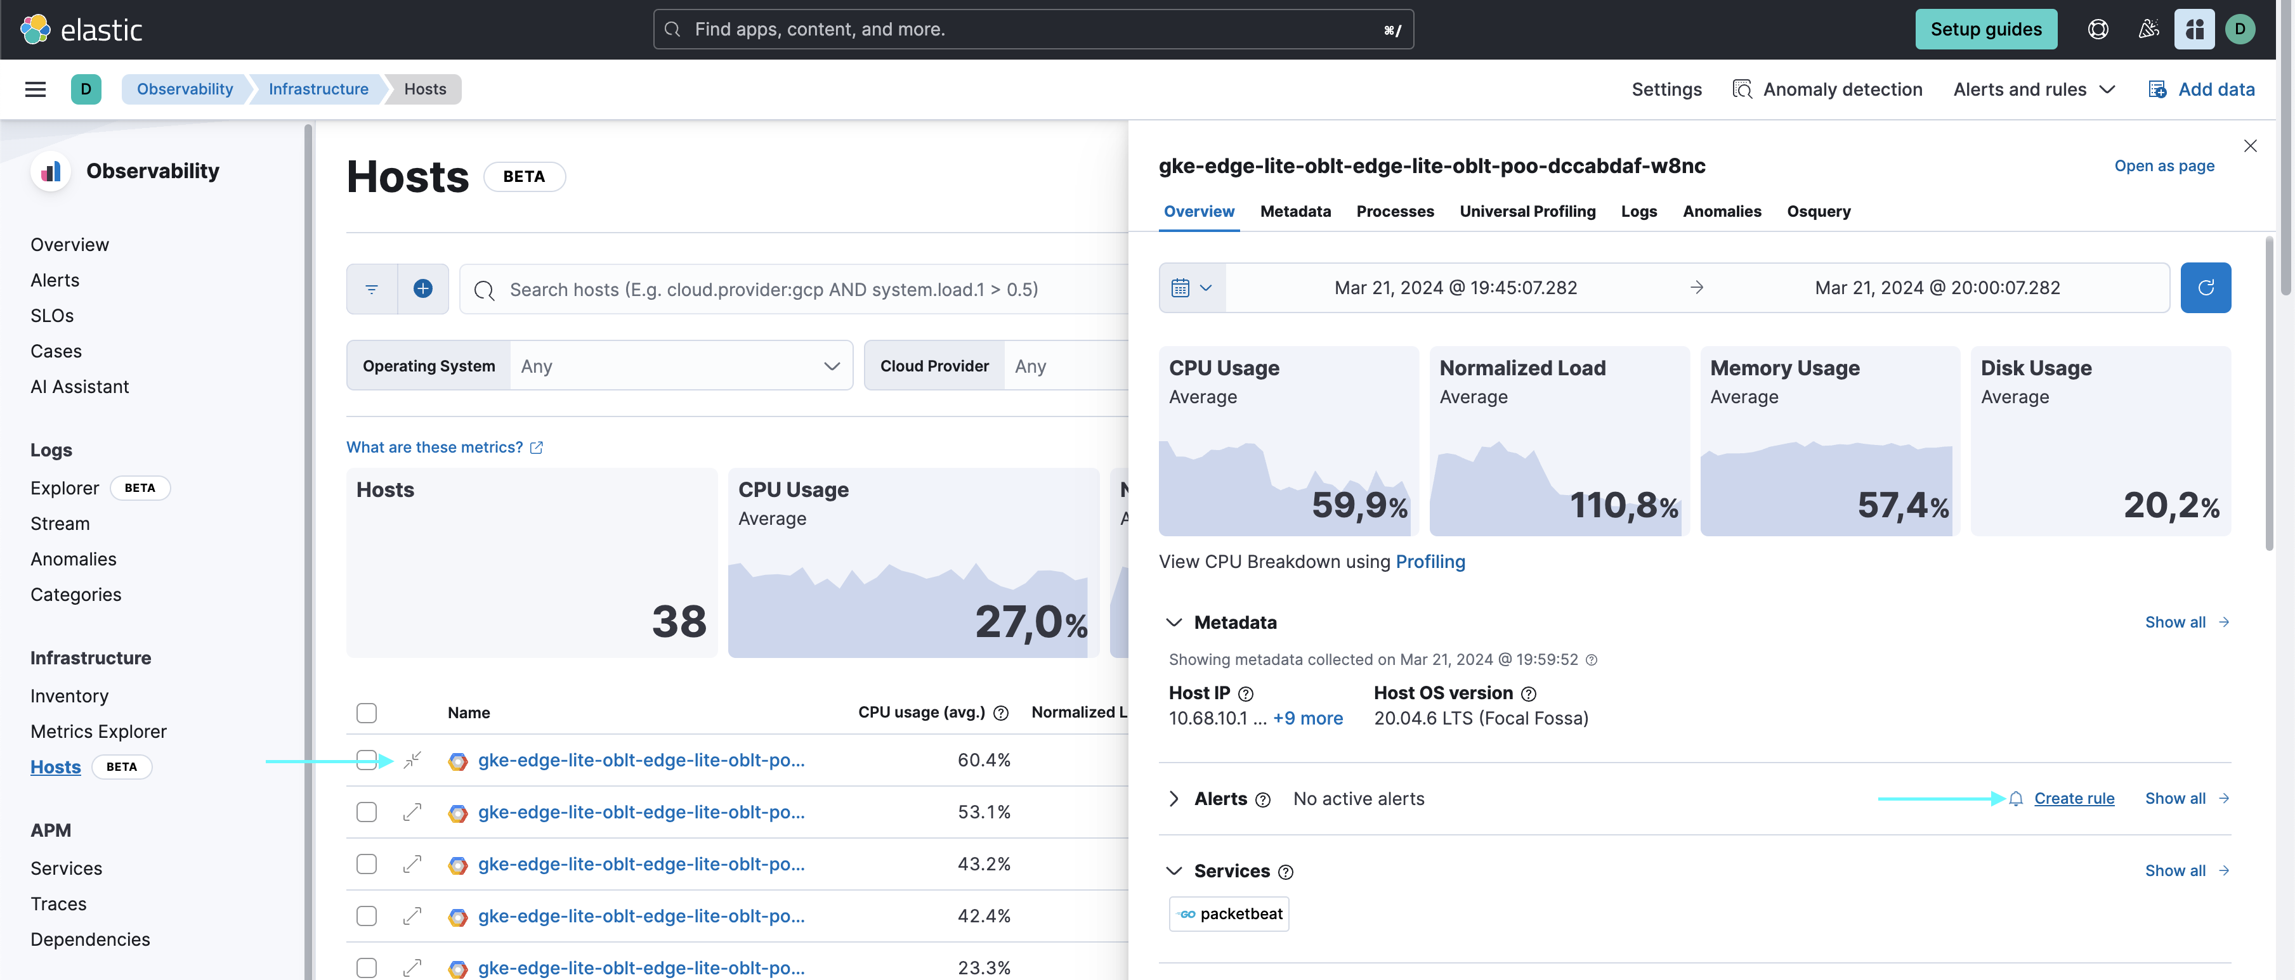The image size is (2295, 980).
Task: Check the 60.4% CPU host row checkbox
Action: click(x=366, y=760)
